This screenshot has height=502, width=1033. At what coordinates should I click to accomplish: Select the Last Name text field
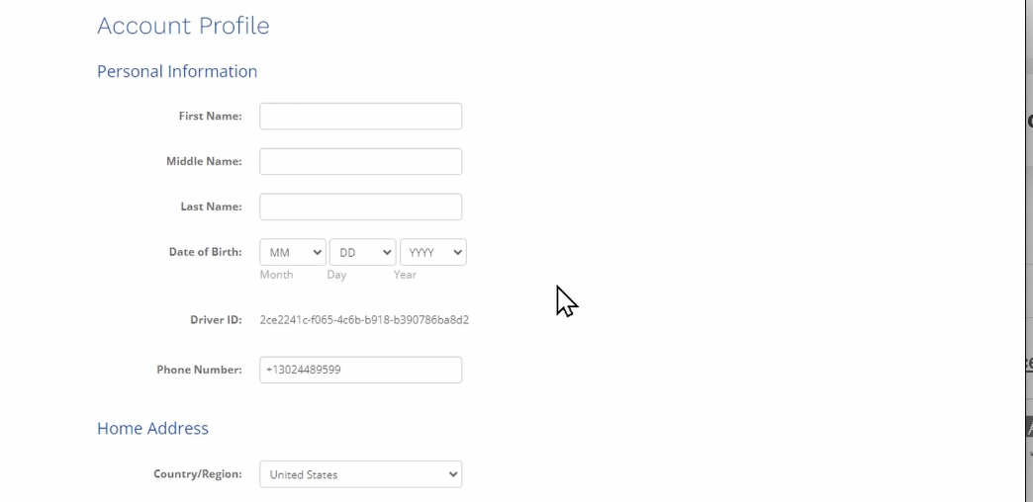coord(360,207)
